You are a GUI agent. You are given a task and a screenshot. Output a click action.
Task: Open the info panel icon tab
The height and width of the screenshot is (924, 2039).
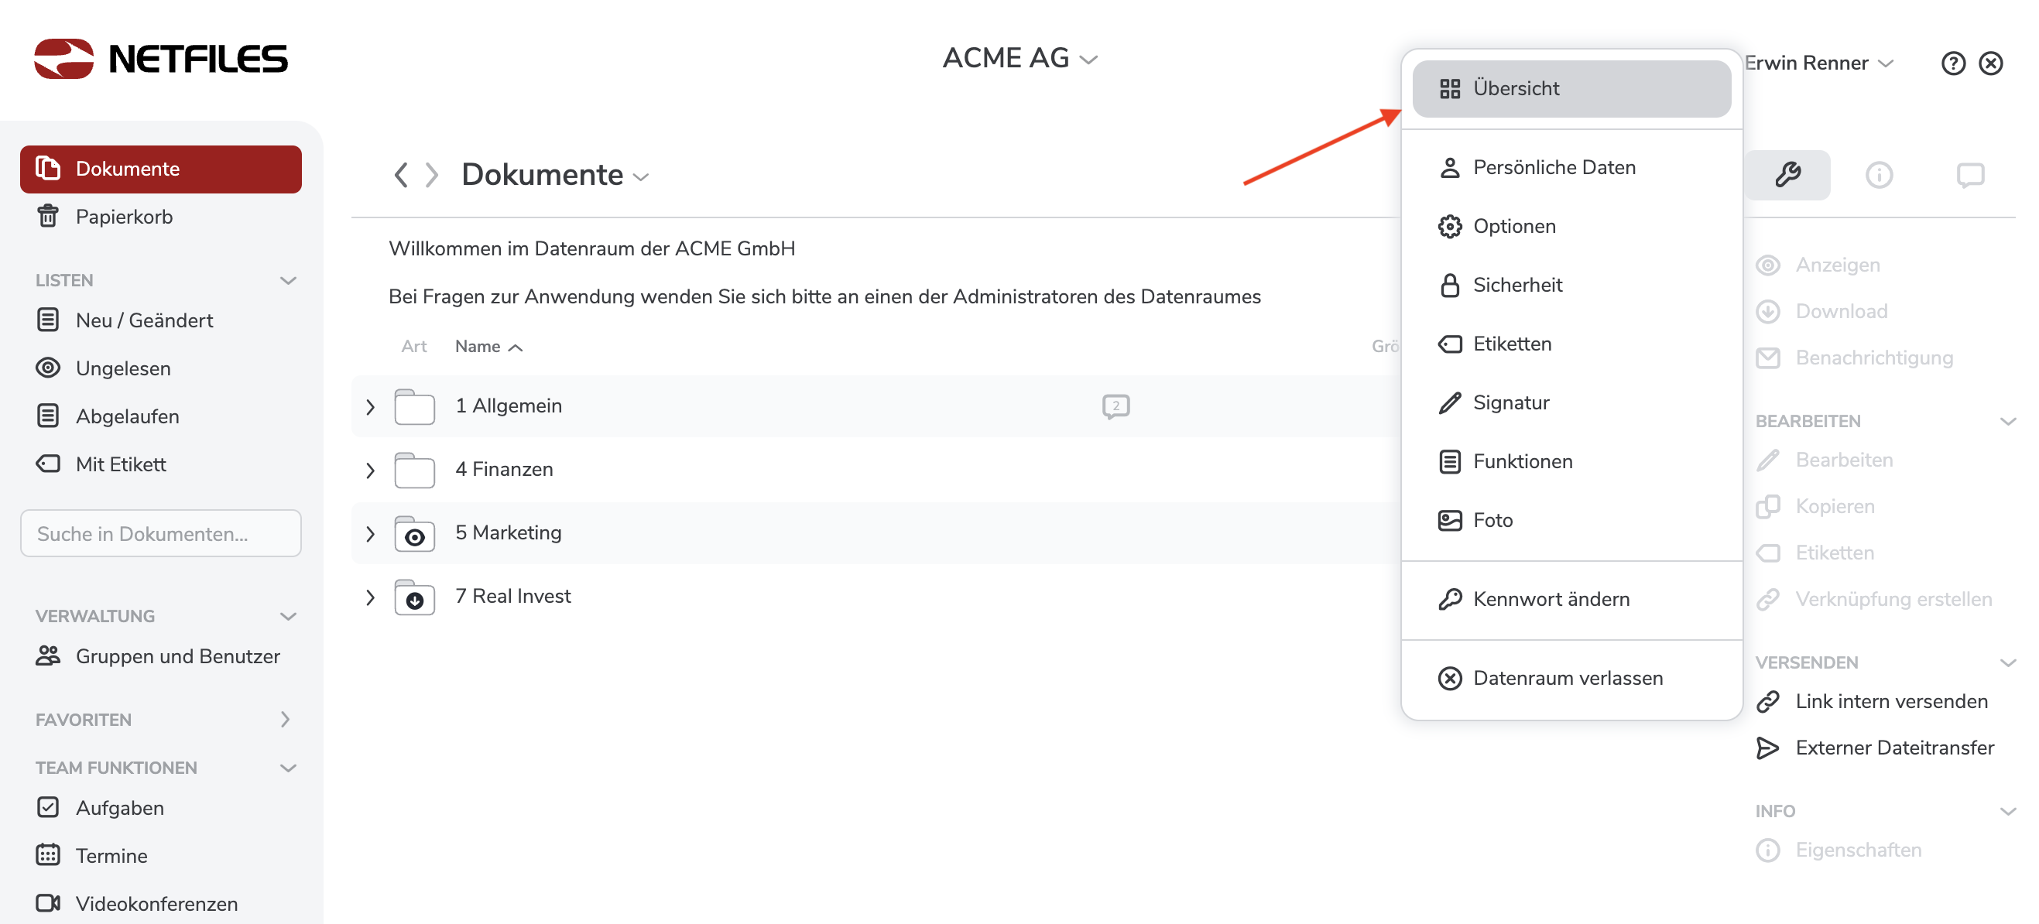(x=1878, y=175)
